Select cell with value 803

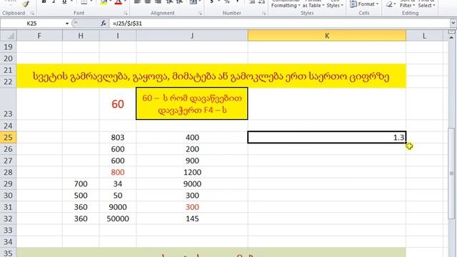point(118,137)
